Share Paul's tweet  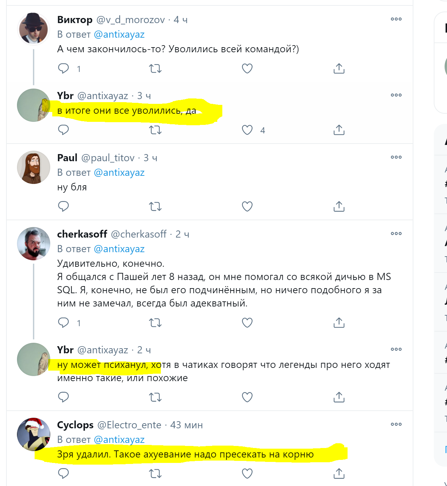pos(339,206)
